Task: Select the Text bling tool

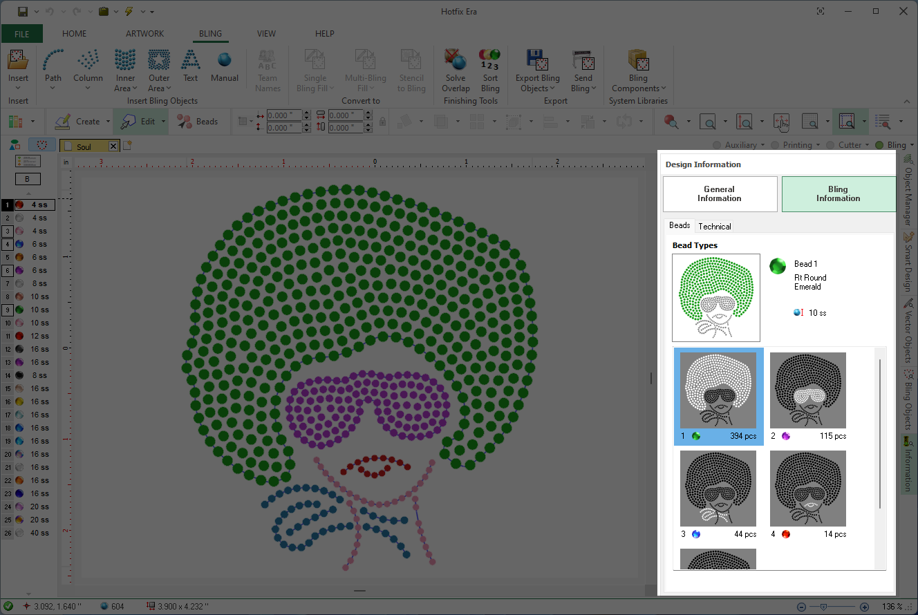Action: coord(190,66)
